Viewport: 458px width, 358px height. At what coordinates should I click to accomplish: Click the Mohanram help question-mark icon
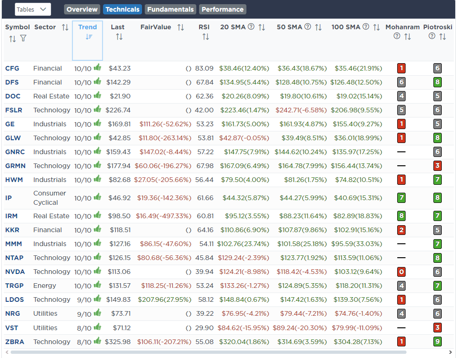click(397, 36)
